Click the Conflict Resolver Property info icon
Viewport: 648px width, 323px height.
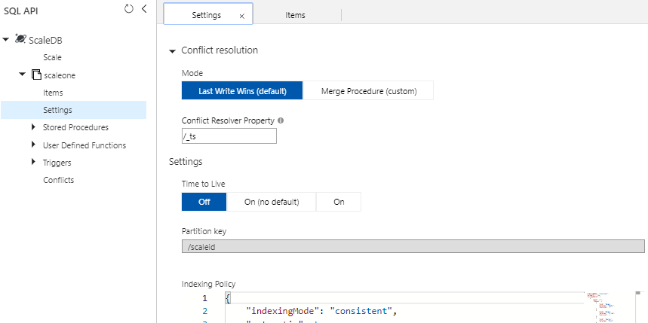point(281,120)
